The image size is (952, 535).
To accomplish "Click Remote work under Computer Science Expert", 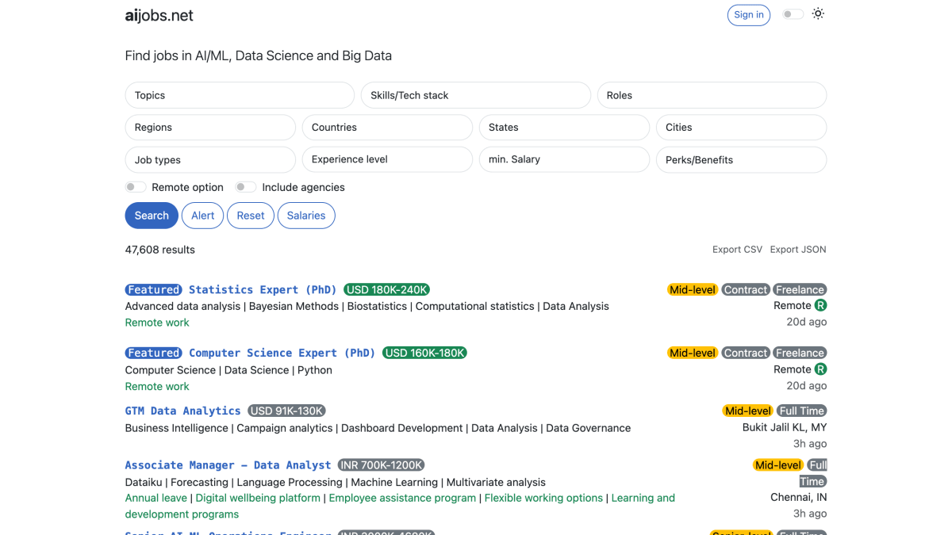I will [157, 386].
